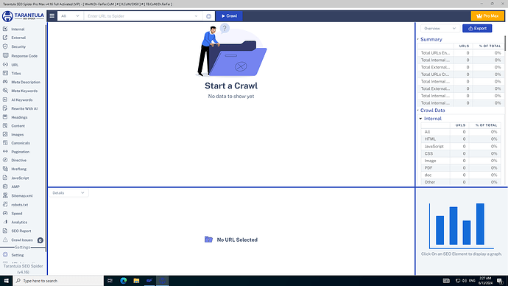508x286 pixels.
Task: Select the PDF row in Internal table
Action: pos(461,167)
